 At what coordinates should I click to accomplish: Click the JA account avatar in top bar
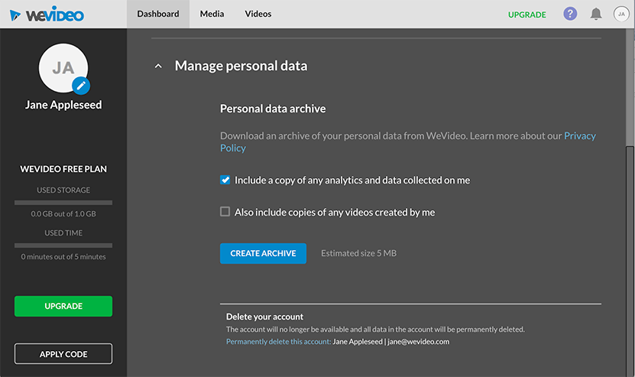[x=620, y=14]
